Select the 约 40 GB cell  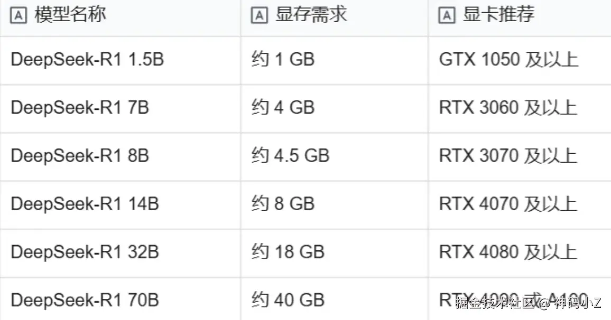tap(288, 300)
